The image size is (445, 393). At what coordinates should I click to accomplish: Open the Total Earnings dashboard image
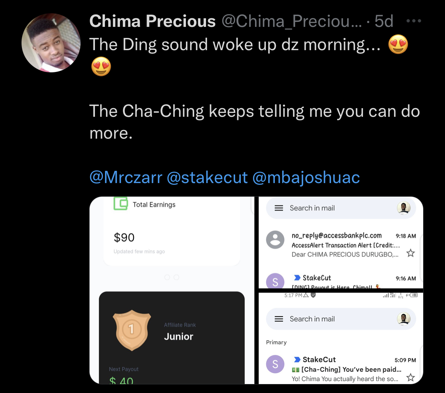(172, 290)
